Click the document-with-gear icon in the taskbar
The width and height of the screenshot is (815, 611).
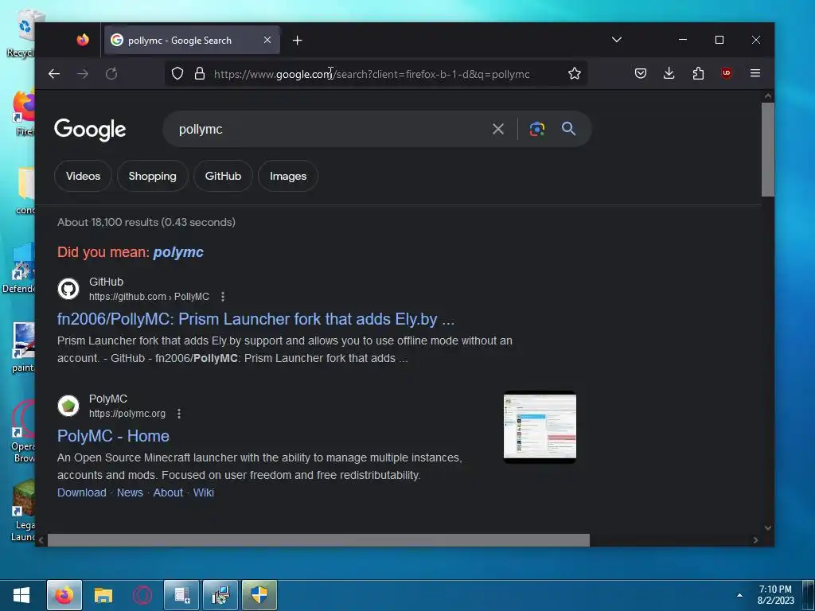coord(181,595)
